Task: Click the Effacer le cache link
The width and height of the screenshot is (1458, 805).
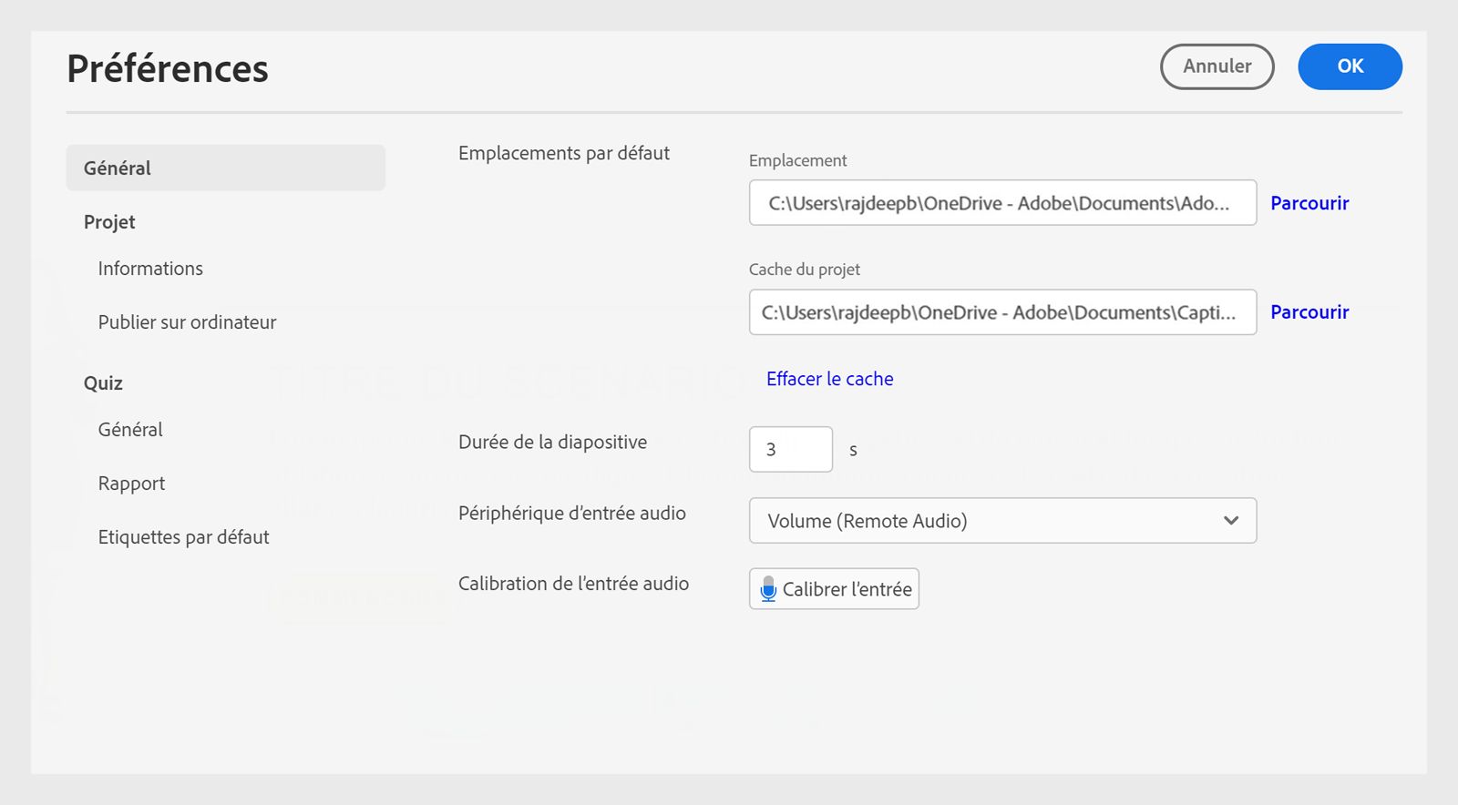Action: (x=829, y=379)
